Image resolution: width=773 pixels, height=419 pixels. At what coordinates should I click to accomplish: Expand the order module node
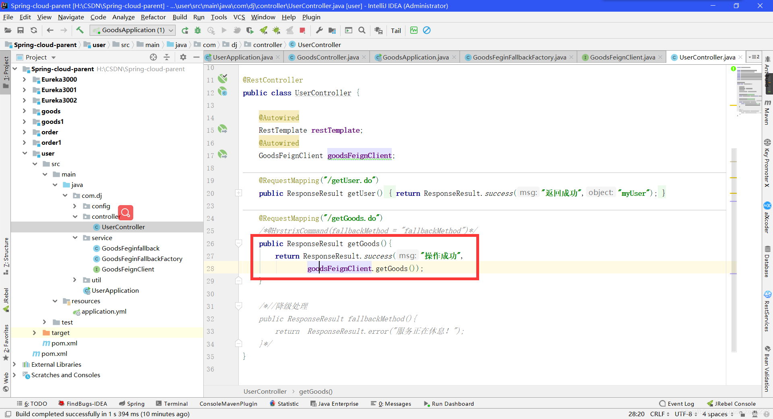(x=24, y=132)
